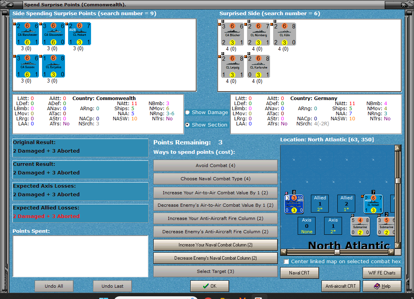Click Select Target (3) option
Viewport: 414px width, 299px height.
click(216, 271)
